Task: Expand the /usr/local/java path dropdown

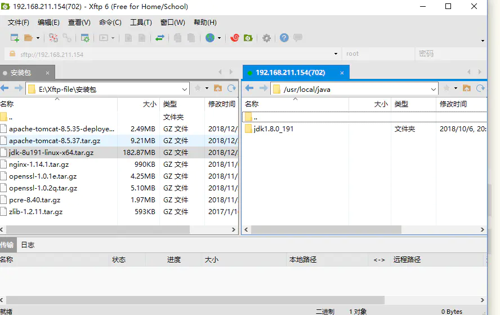Action: point(433,90)
